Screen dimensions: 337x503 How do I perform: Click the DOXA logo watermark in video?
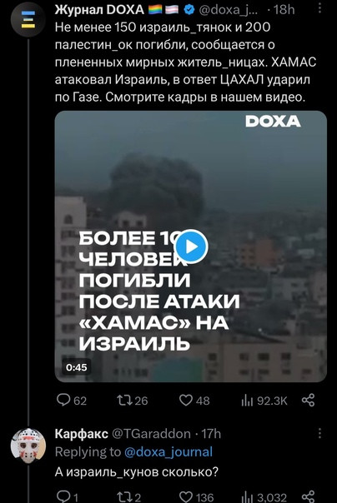pyautogui.click(x=273, y=122)
